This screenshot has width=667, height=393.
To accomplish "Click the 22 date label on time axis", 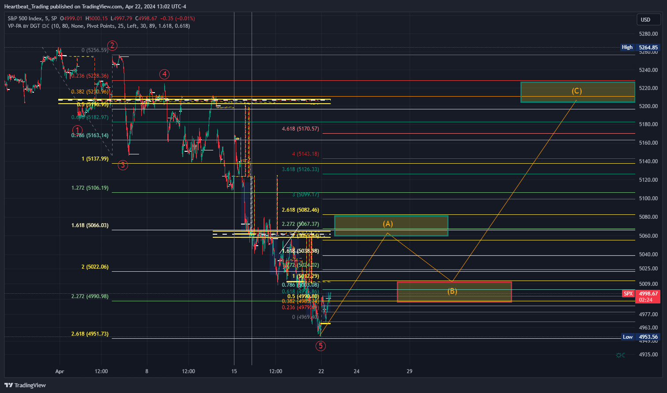I will point(321,371).
